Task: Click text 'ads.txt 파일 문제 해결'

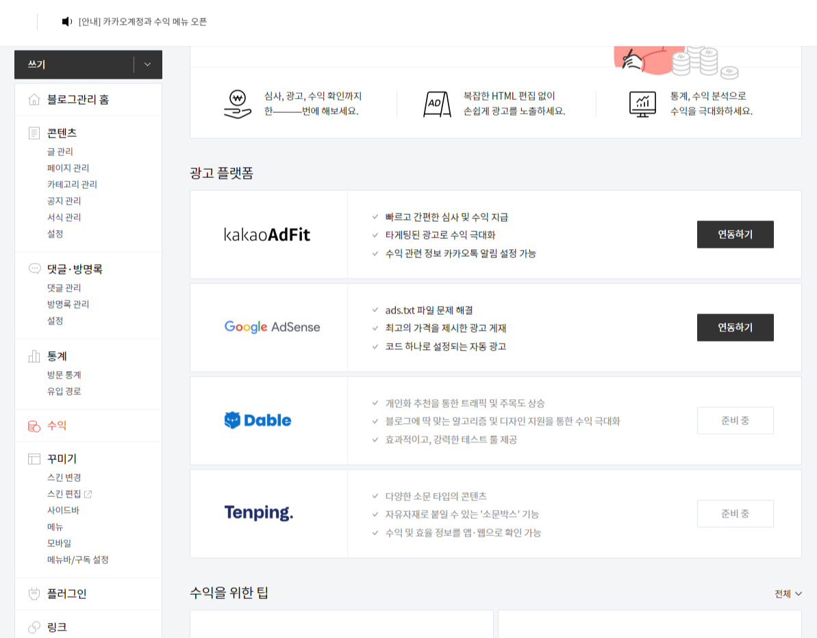Action: click(429, 310)
